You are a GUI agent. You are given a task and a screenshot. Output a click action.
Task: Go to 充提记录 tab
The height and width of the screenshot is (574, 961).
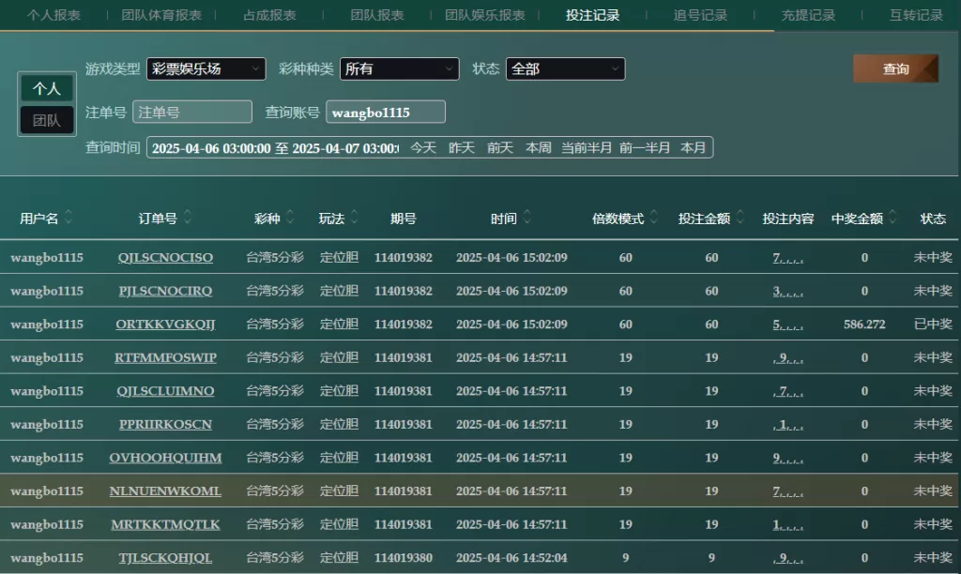coord(808,15)
